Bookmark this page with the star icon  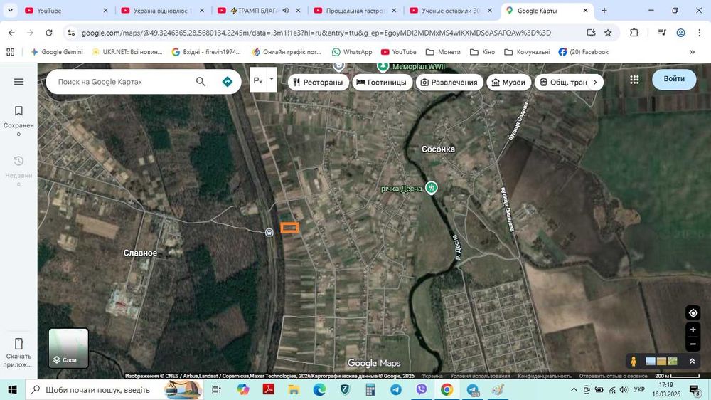[x=608, y=33]
